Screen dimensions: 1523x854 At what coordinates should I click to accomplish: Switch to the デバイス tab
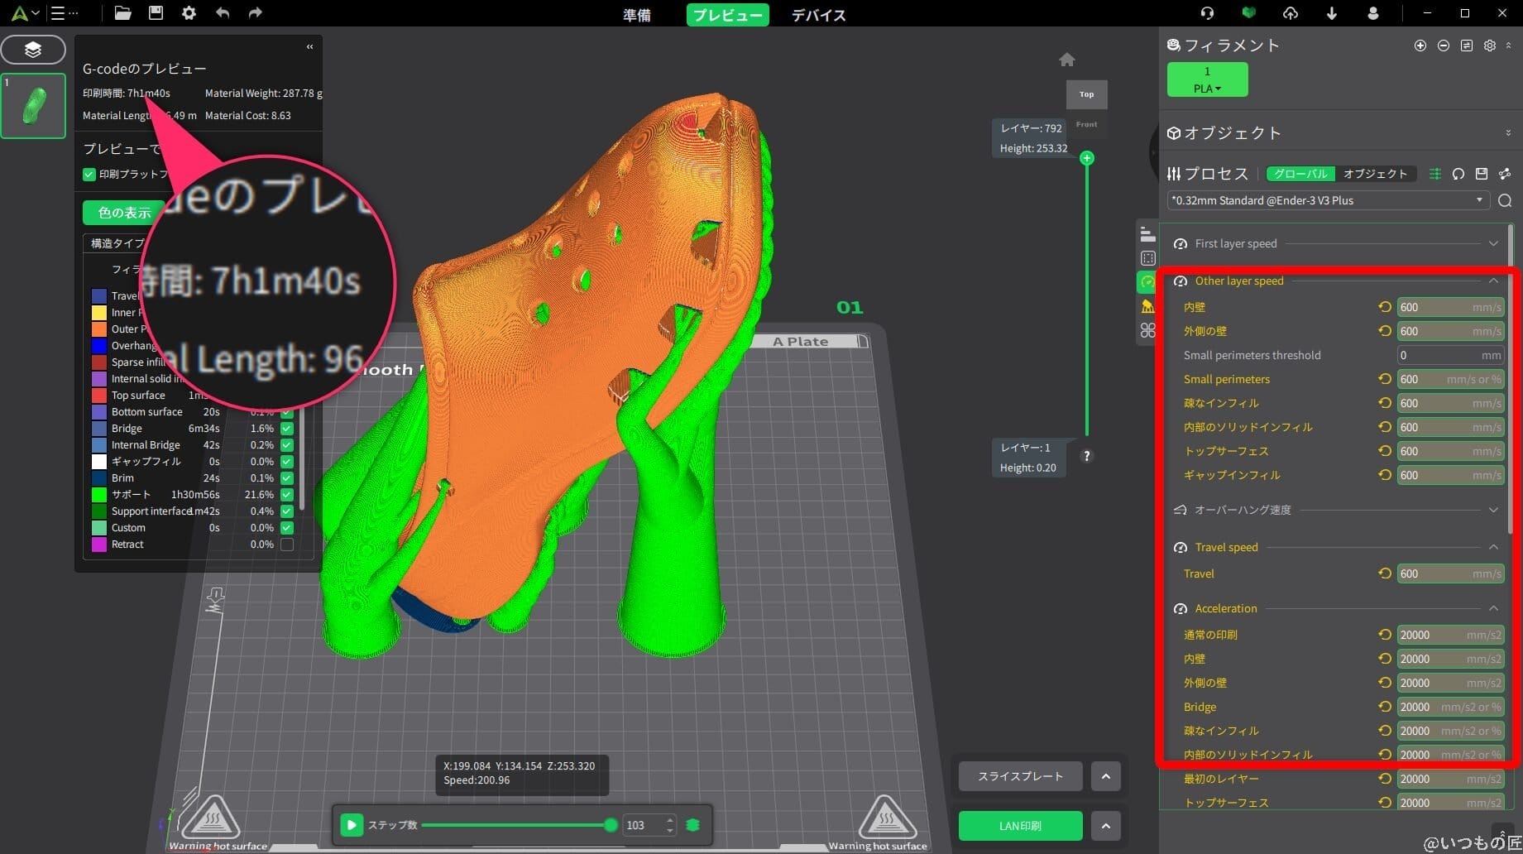pyautogui.click(x=818, y=14)
